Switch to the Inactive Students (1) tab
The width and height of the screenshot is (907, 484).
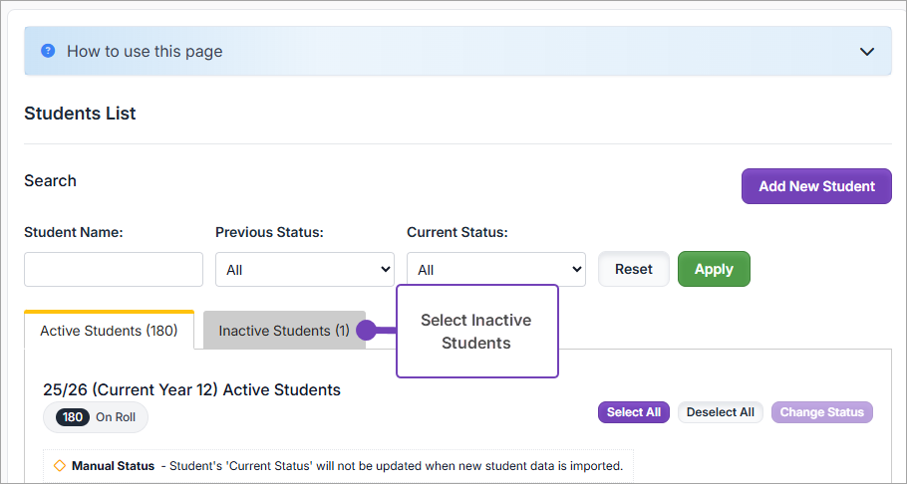coord(284,331)
